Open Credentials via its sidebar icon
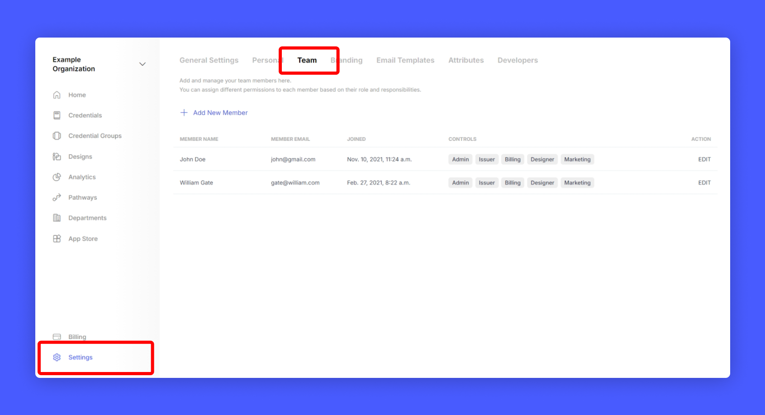This screenshot has width=765, height=415. [57, 115]
